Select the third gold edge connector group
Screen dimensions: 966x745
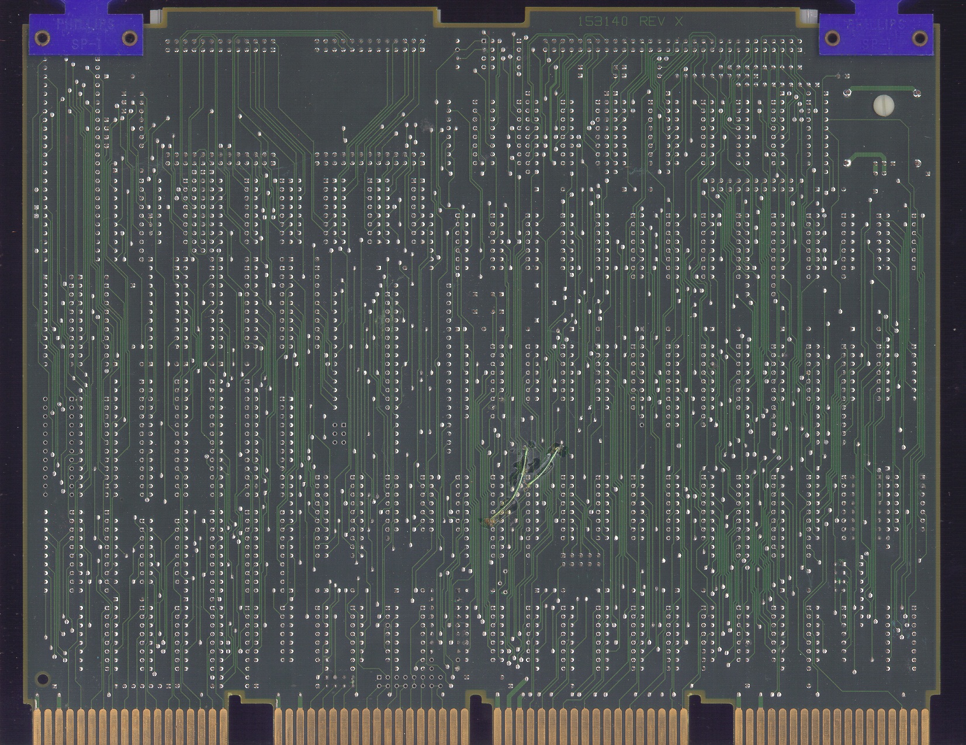pos(591,726)
